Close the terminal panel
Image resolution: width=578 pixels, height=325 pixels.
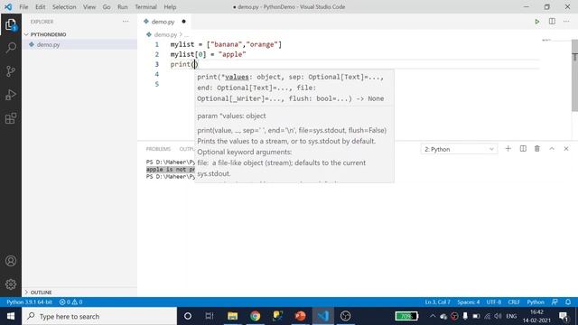point(566,148)
